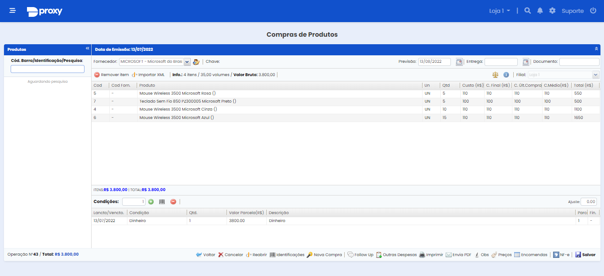Click Cancelar in the bottom toolbar

tap(231, 255)
